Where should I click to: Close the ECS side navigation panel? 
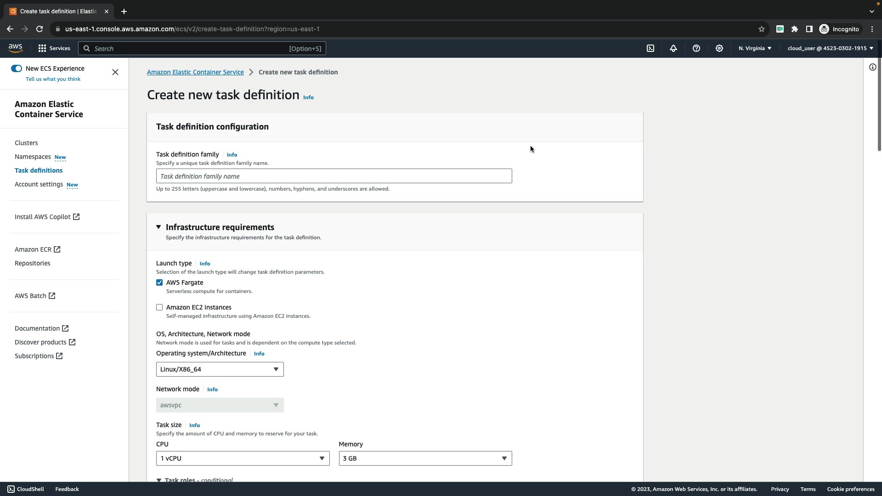(x=115, y=72)
